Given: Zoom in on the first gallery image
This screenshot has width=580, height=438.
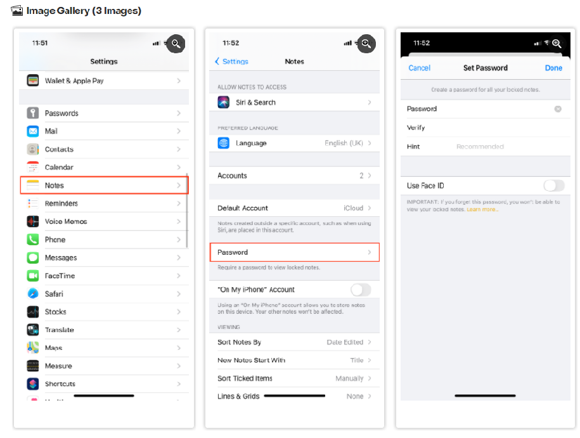Looking at the screenshot, I should point(176,44).
